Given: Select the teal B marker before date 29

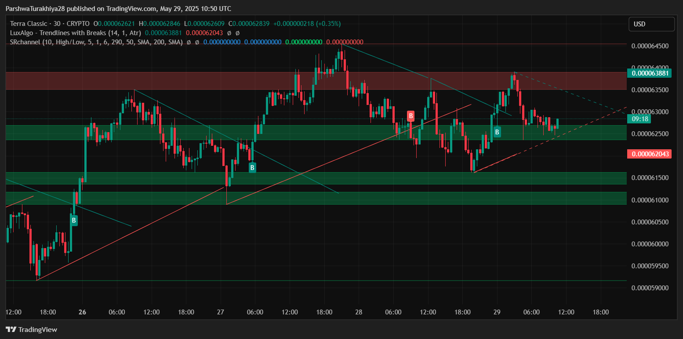Looking at the screenshot, I should point(497,131).
